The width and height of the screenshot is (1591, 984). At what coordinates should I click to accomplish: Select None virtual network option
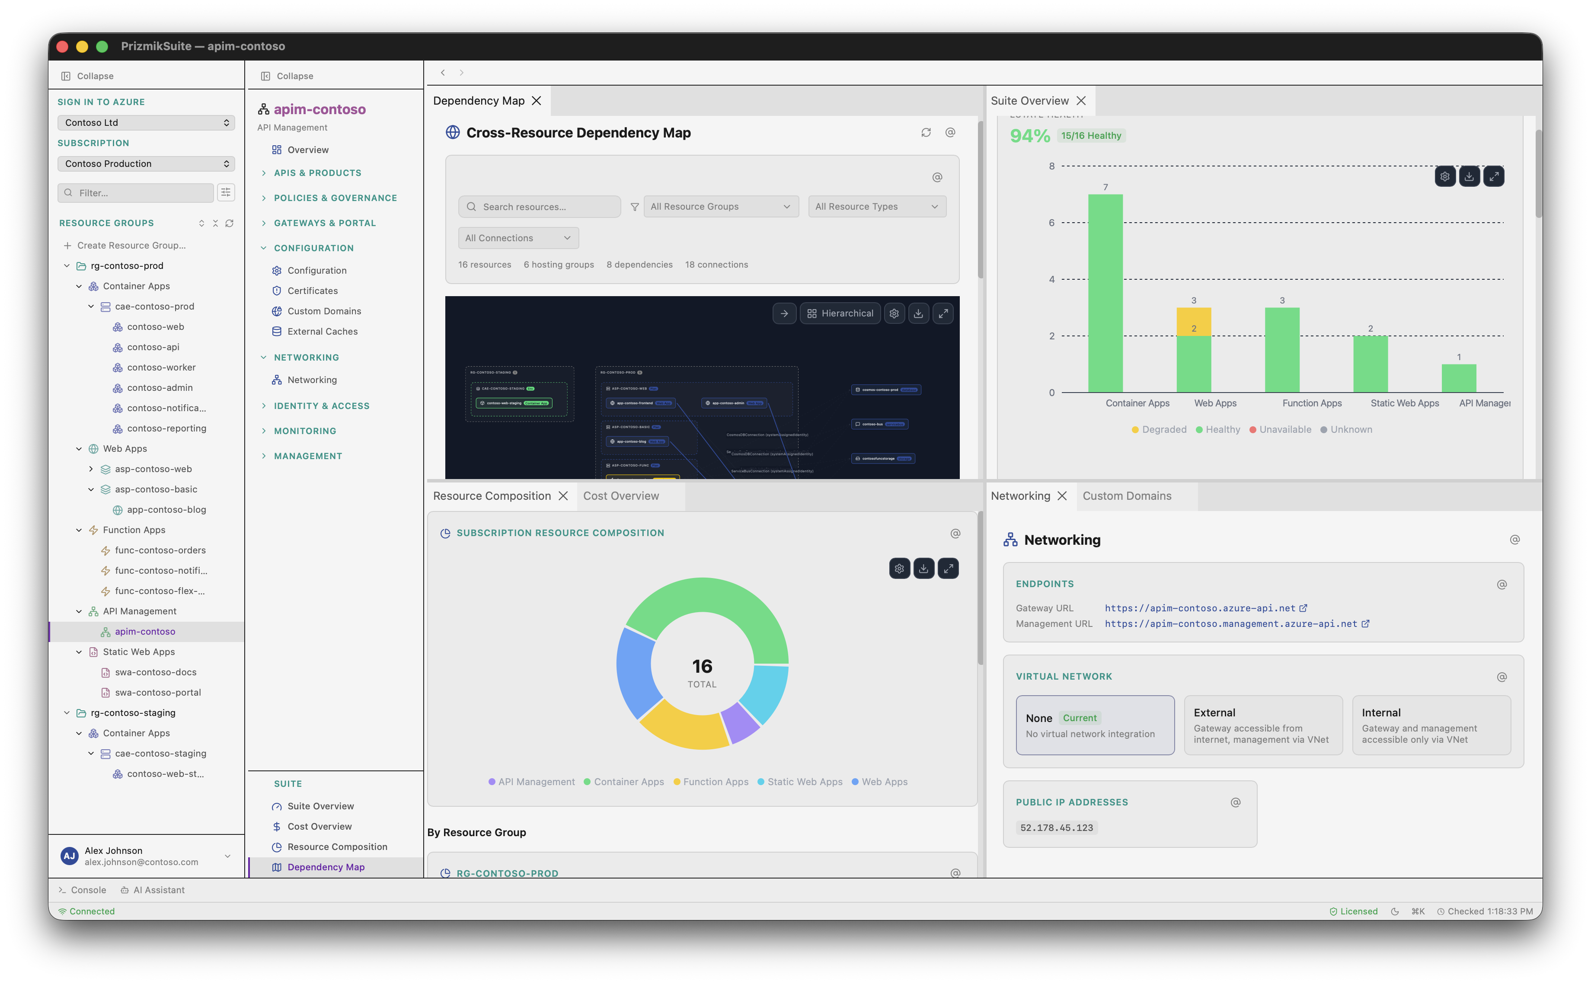tap(1095, 725)
